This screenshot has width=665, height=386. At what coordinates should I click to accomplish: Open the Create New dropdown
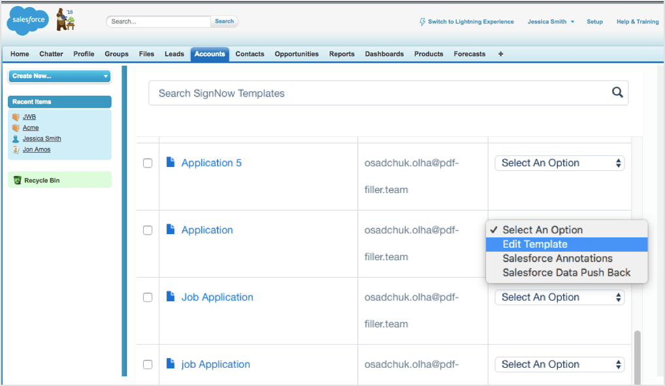59,76
